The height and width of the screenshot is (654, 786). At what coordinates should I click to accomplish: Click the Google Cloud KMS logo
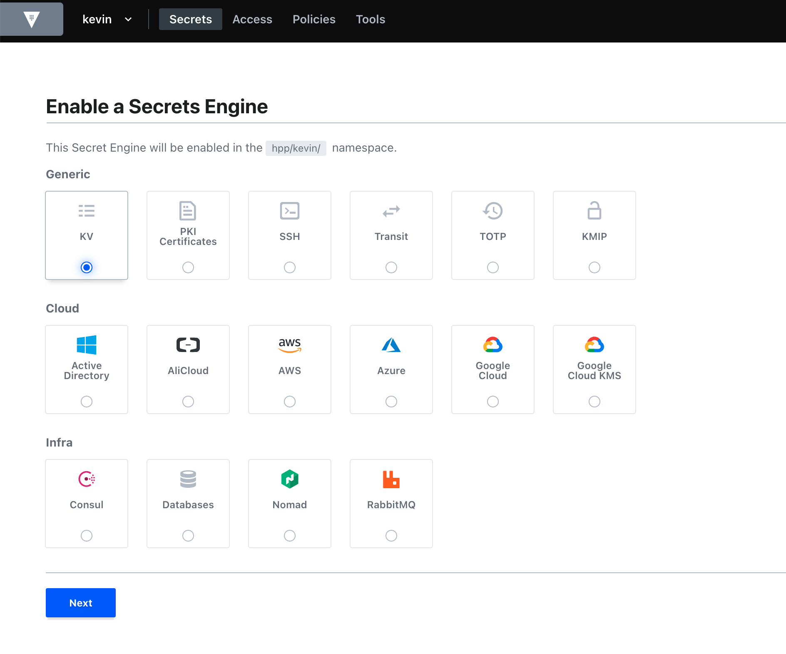point(594,345)
